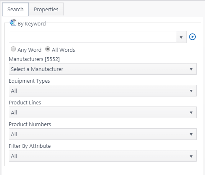The height and width of the screenshot is (175, 205).
Task: Open the Product Numbers dropdown
Action: [102, 134]
